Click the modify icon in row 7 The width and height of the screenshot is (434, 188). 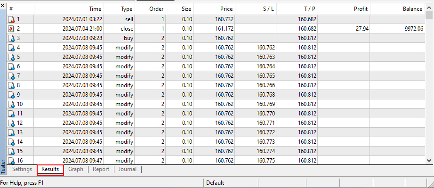coord(11,76)
